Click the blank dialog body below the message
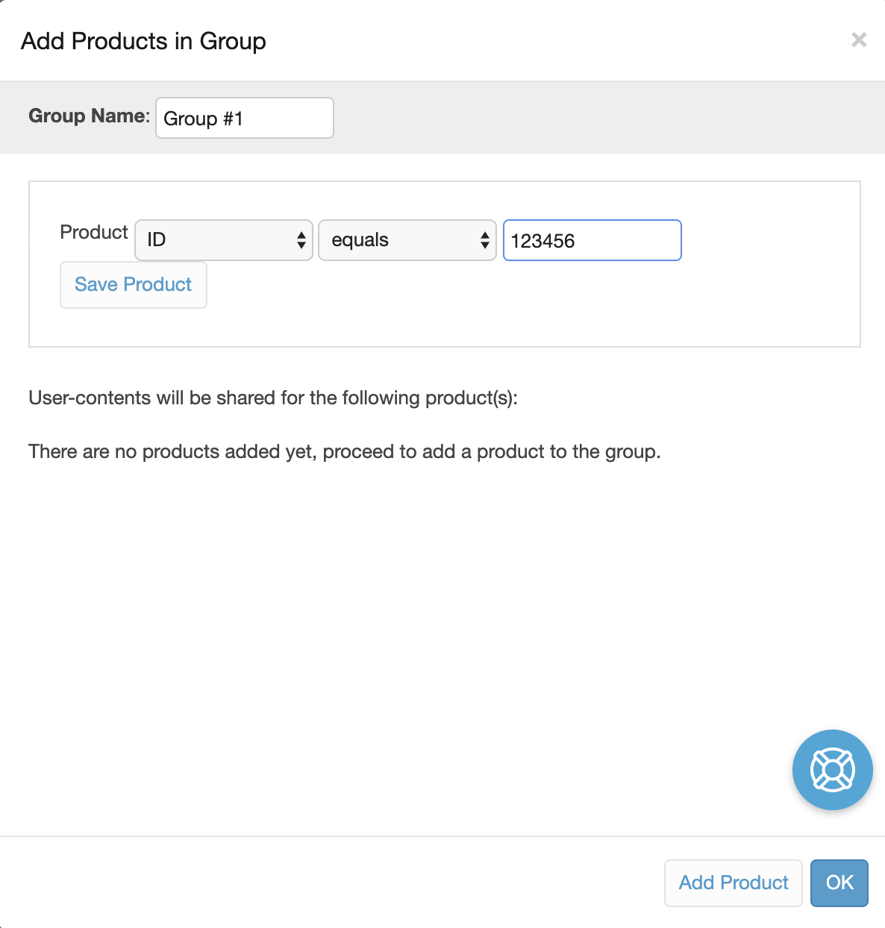Screen dimensions: 885x928 coord(373,634)
